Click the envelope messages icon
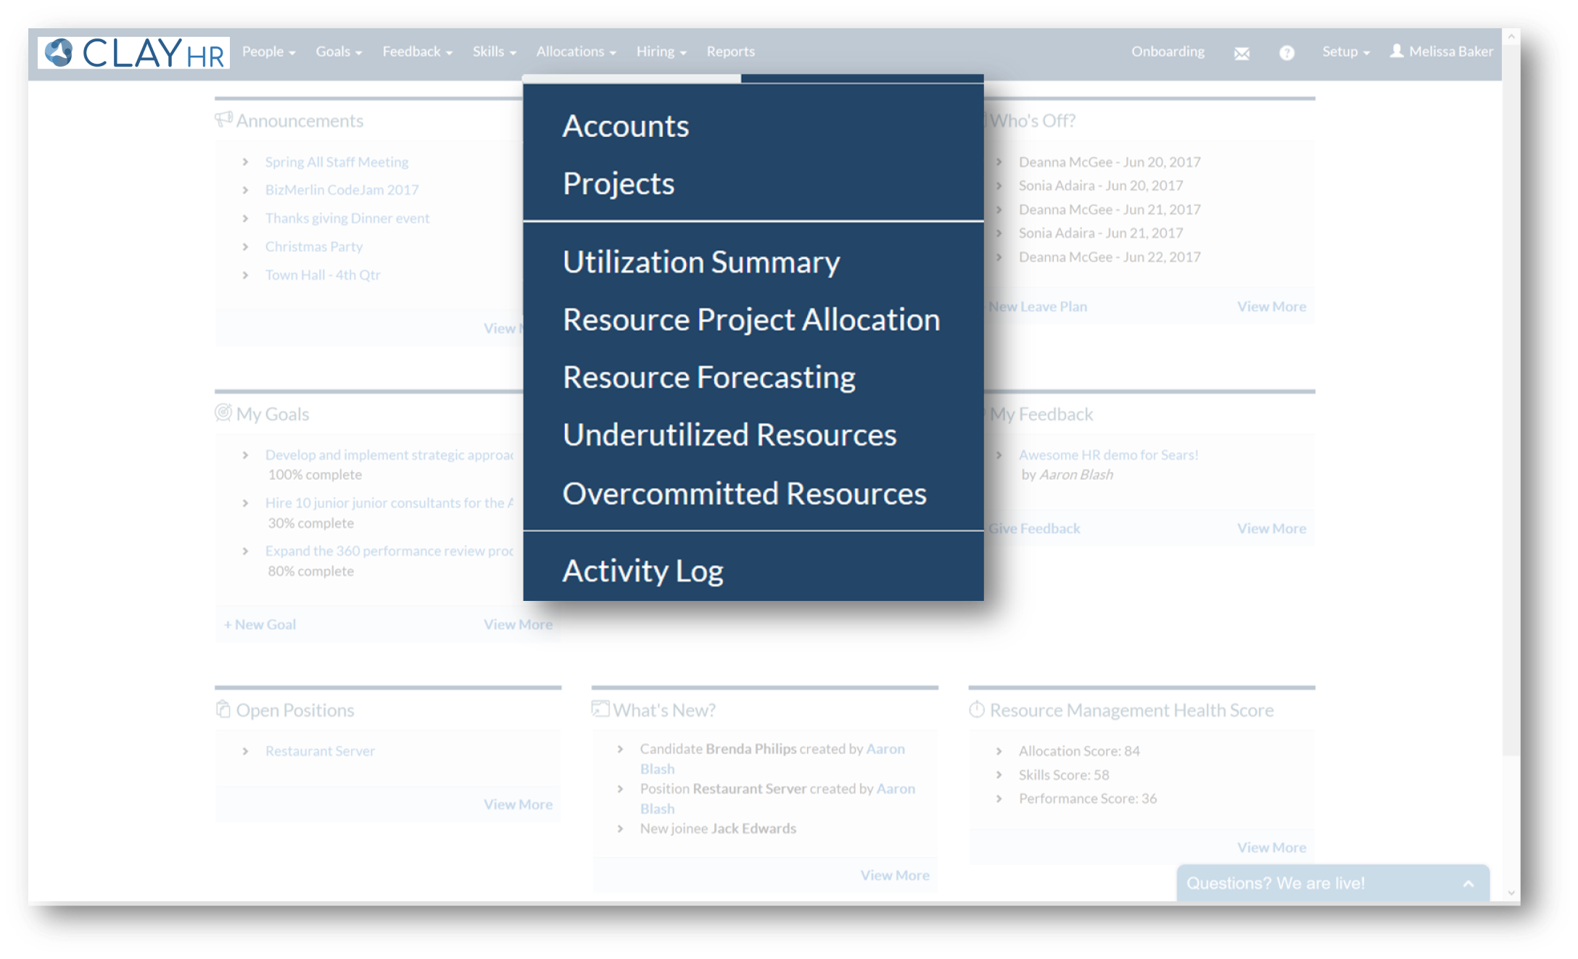 coord(1242,53)
